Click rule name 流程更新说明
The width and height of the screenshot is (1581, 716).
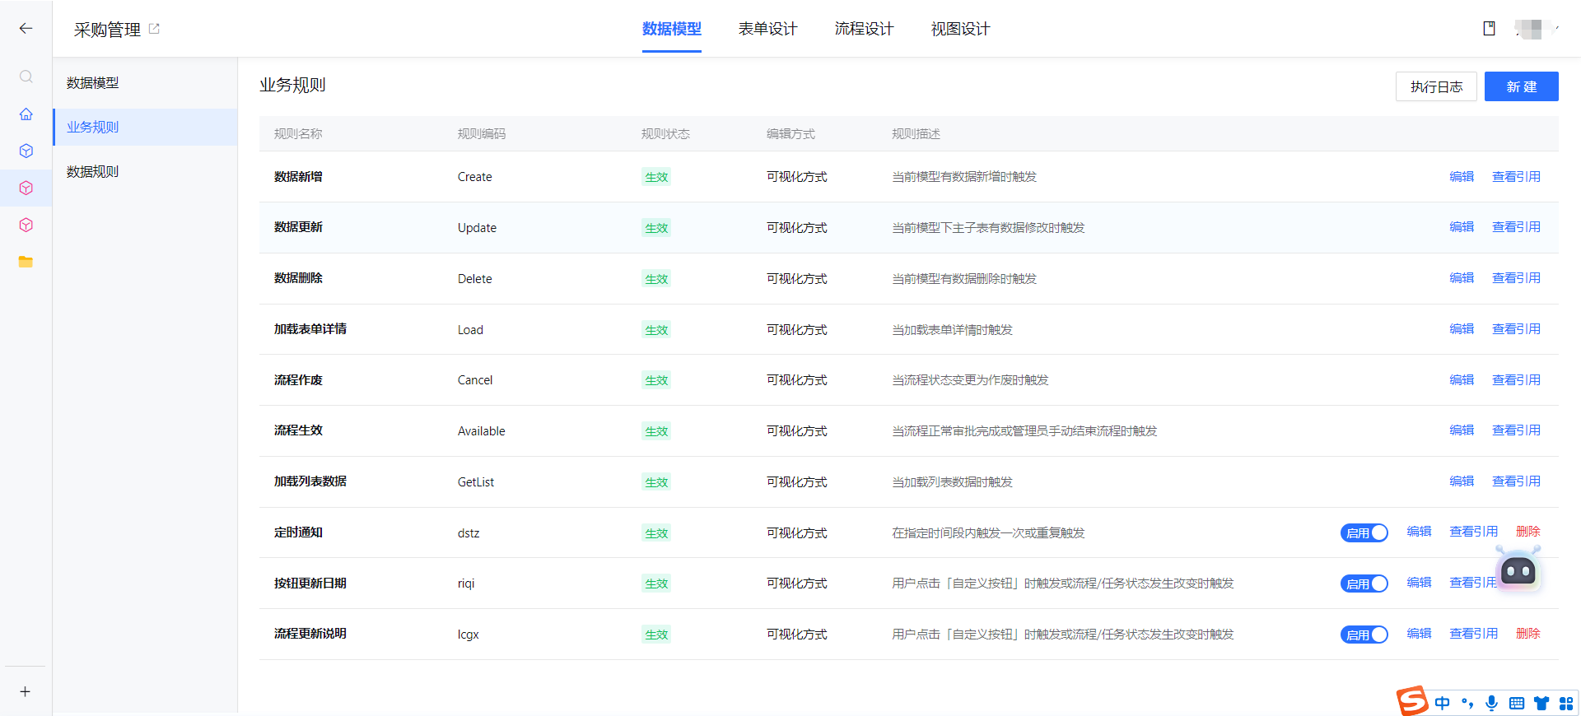point(310,633)
